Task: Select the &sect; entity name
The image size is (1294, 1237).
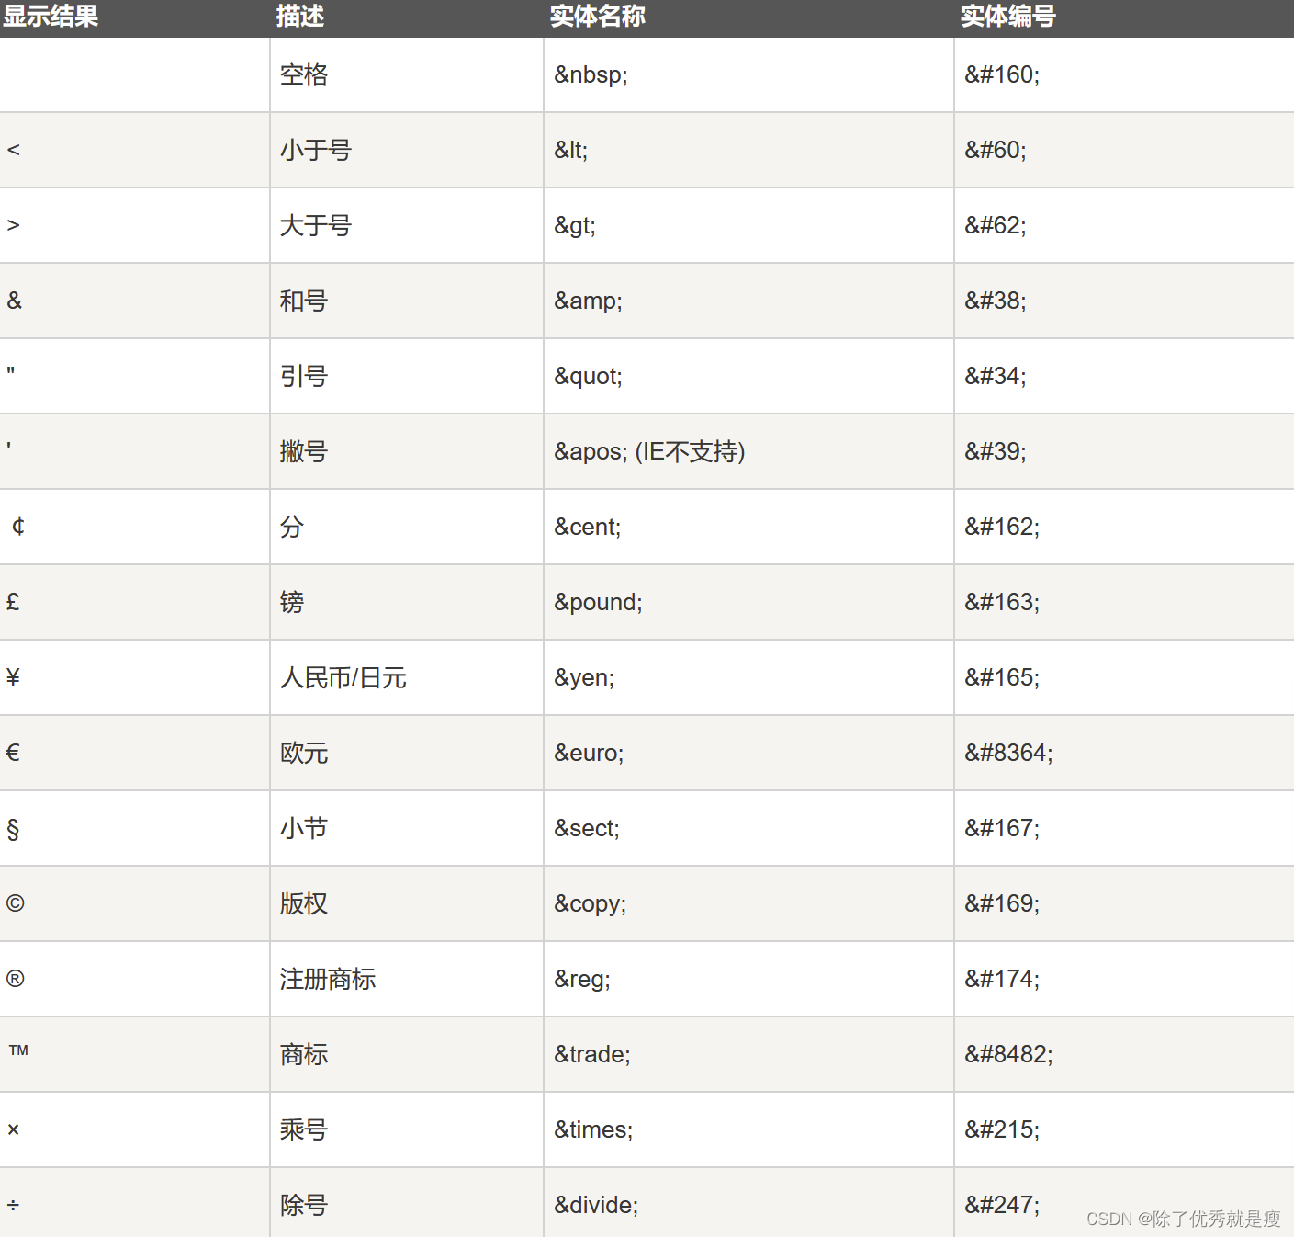Action: 587,828
